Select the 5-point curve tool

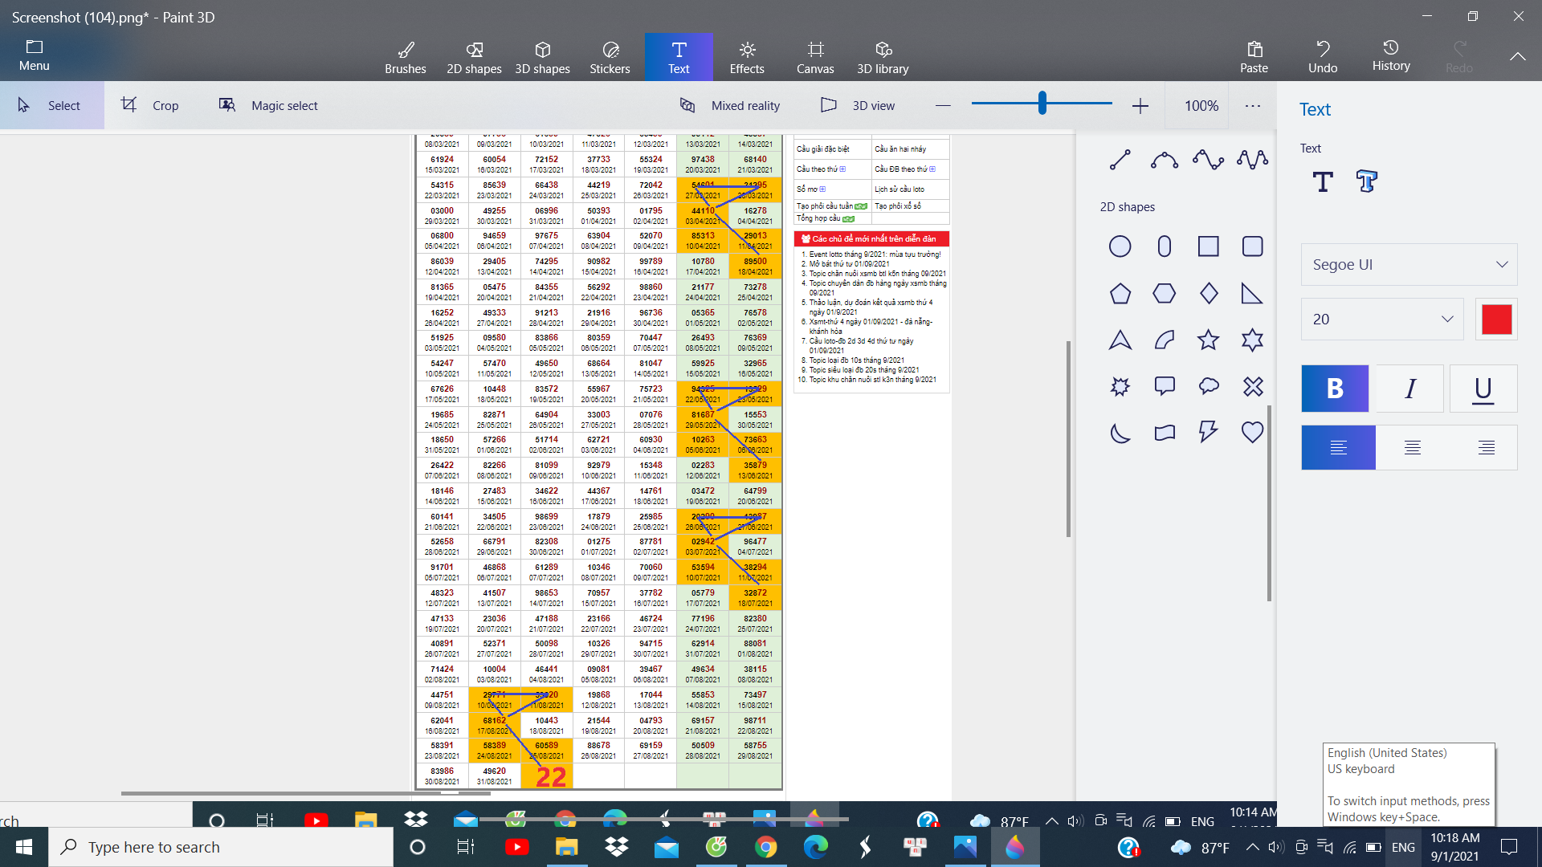coord(1252,160)
